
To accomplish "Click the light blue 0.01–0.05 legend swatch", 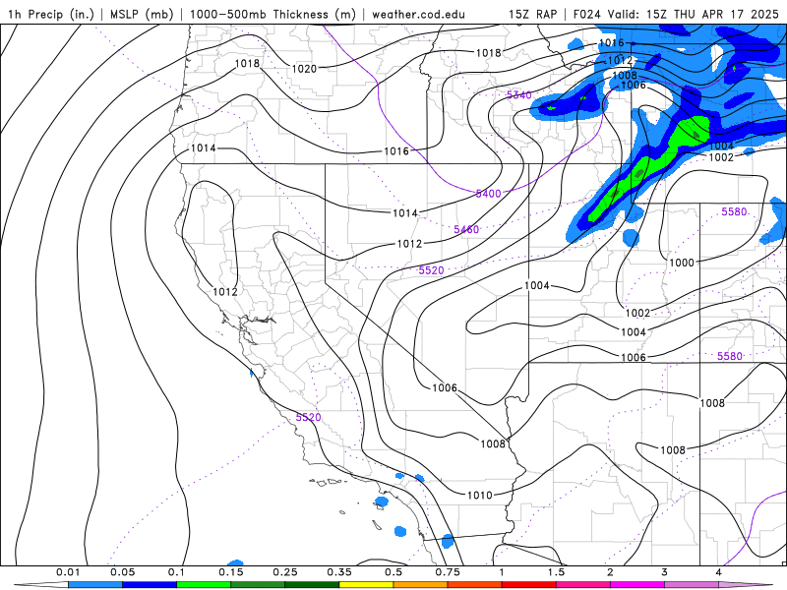I will click(x=95, y=585).
